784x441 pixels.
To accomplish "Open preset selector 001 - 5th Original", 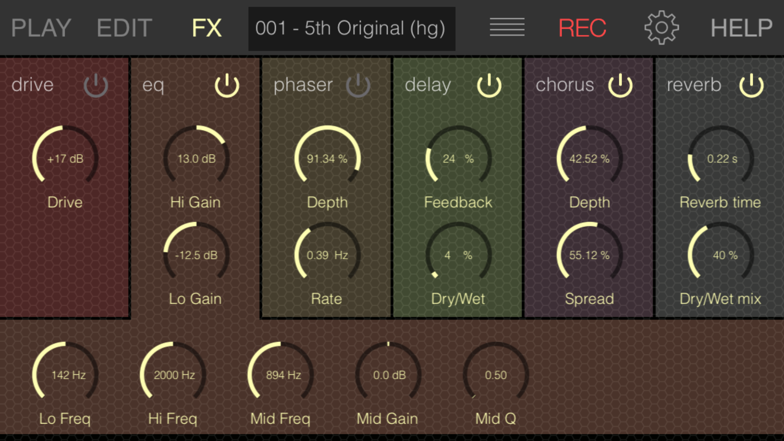I will (351, 28).
